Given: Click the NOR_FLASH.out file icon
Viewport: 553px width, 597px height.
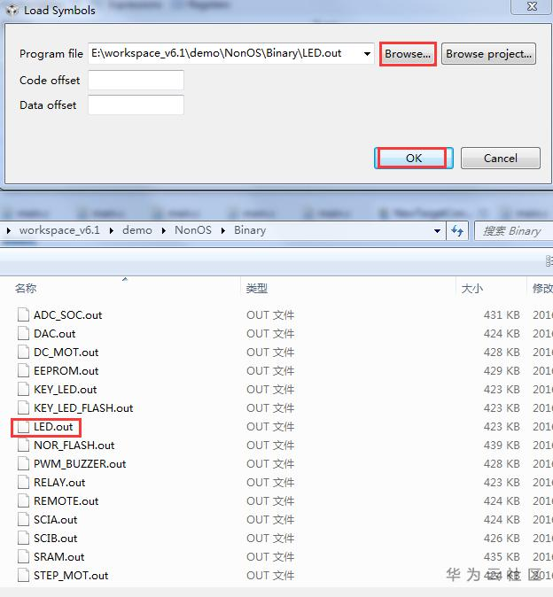Looking at the screenshot, I should click(x=23, y=445).
